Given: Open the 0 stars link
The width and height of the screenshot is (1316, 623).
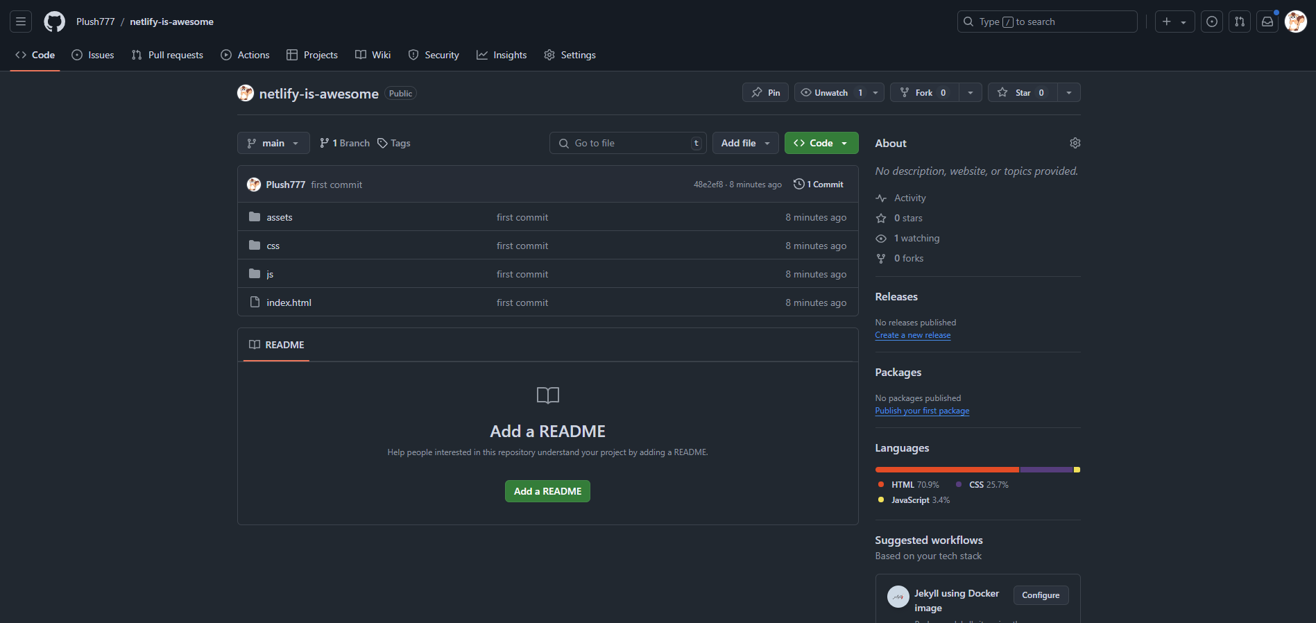Looking at the screenshot, I should [899, 218].
